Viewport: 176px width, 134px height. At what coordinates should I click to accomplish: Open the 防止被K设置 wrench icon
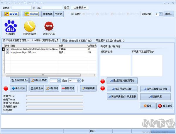tap(30, 28)
